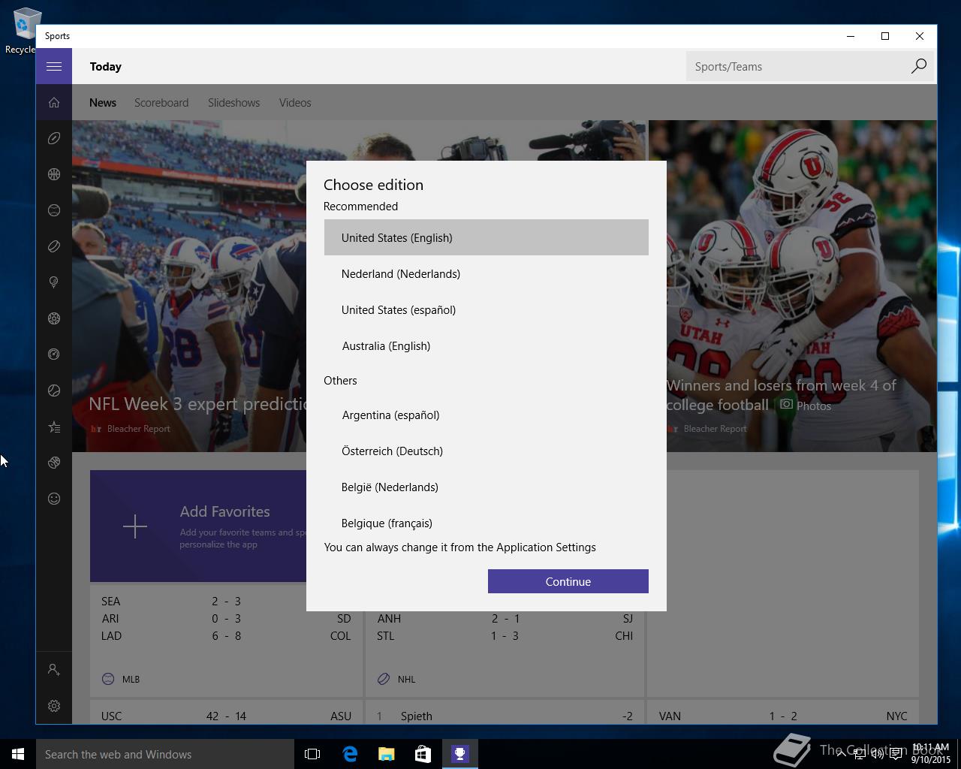Select Nederland (Nederlands) edition
The width and height of the screenshot is (961, 769).
coord(487,273)
